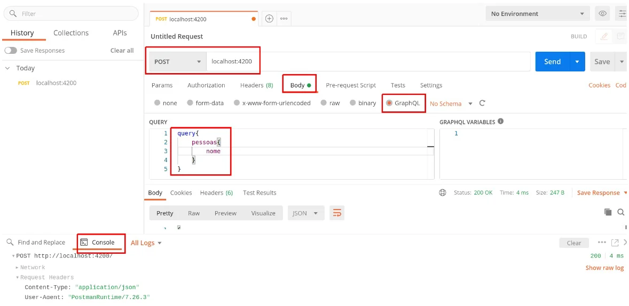The width and height of the screenshot is (629, 306).
Task: Toggle the Save Responses switch
Action: coord(11,51)
